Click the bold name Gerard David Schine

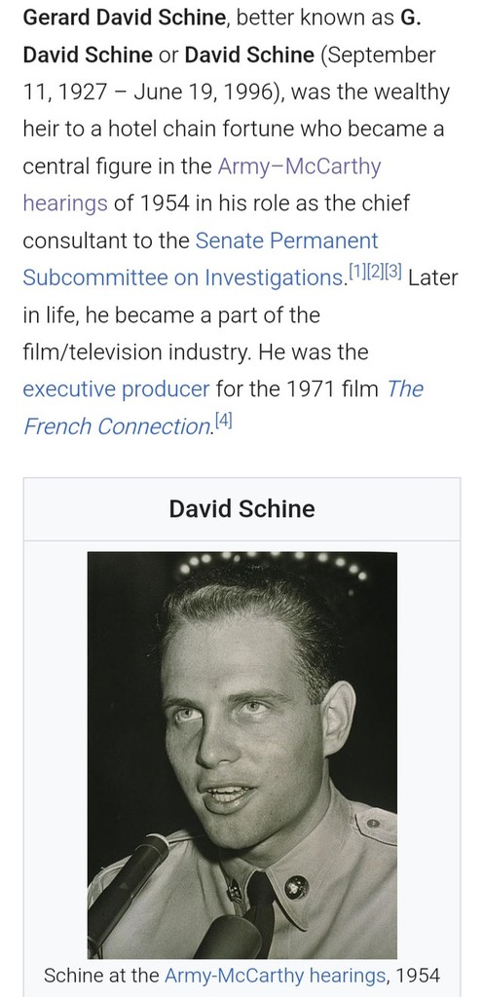(125, 18)
